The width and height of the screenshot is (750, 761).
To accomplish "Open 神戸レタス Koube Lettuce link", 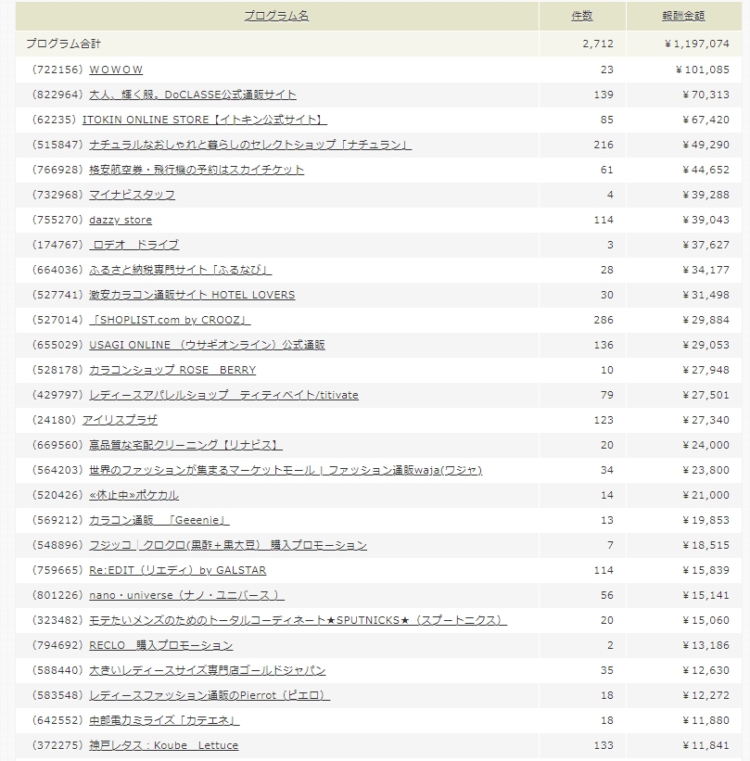I will coord(163,745).
